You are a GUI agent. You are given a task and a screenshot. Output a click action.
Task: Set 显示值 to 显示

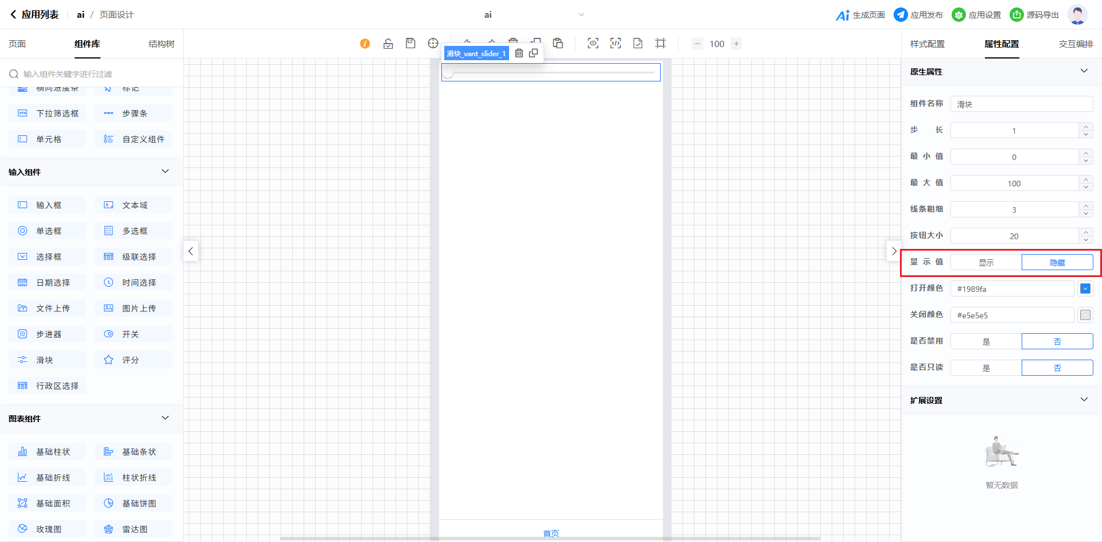(x=986, y=262)
